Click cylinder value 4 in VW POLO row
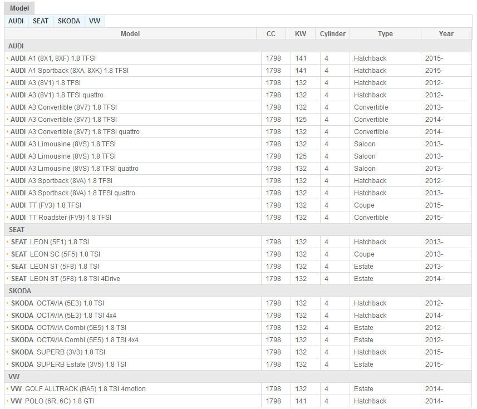The height and width of the screenshot is (409, 477). (x=326, y=401)
